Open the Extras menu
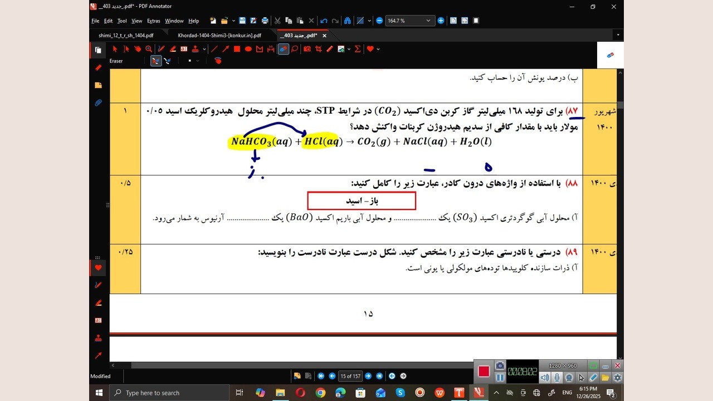Screen dimensions: 713x401 click(153, 21)
